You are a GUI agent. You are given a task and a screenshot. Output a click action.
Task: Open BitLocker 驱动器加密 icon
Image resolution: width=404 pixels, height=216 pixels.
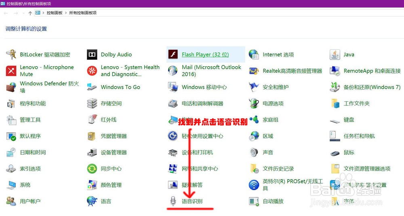point(11,55)
